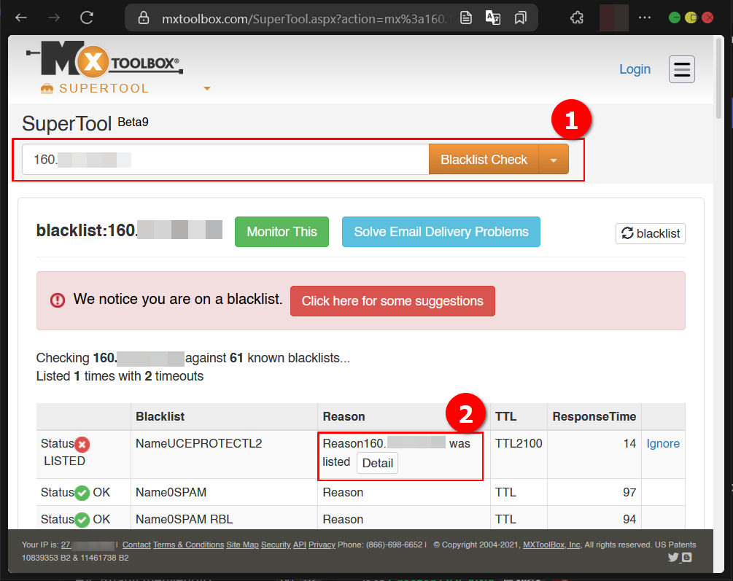Click the translate page icon

(493, 17)
